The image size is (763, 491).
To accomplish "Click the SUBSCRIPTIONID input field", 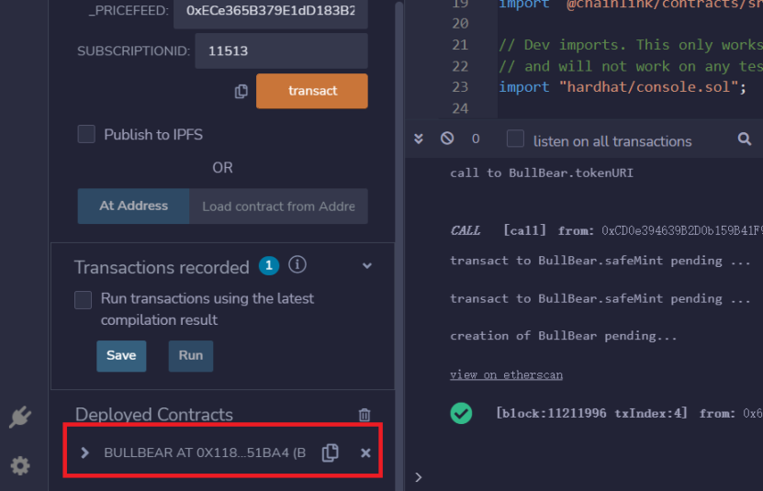I will pos(281,51).
